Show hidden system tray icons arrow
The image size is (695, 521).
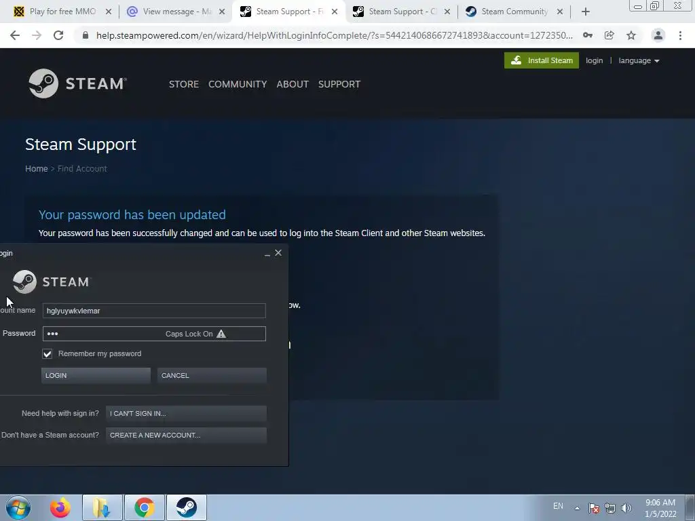(x=577, y=508)
